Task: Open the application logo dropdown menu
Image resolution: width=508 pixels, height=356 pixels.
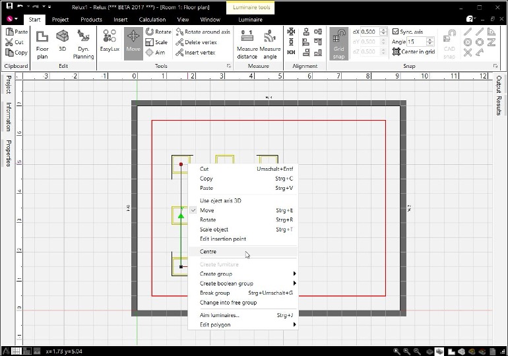Action: tap(13, 19)
